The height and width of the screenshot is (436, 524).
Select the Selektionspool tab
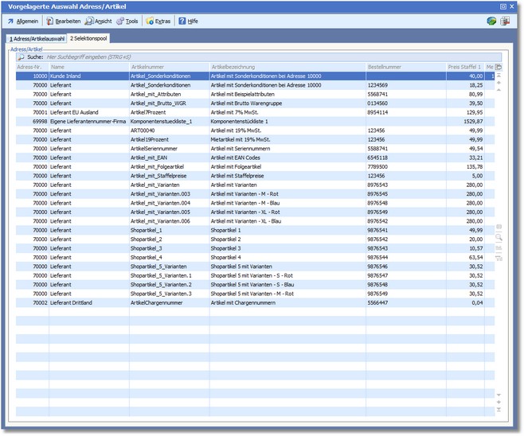(88, 38)
